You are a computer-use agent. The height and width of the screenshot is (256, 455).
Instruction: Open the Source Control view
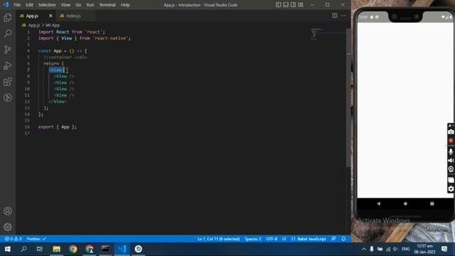[x=8, y=50]
